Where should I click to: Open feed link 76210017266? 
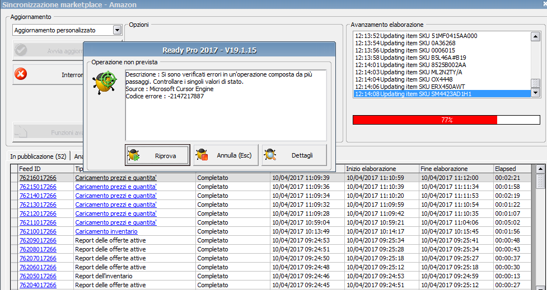(38, 231)
